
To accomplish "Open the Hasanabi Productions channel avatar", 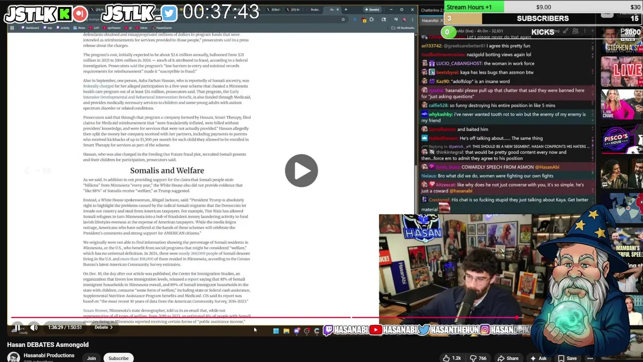I will click(x=14, y=357).
